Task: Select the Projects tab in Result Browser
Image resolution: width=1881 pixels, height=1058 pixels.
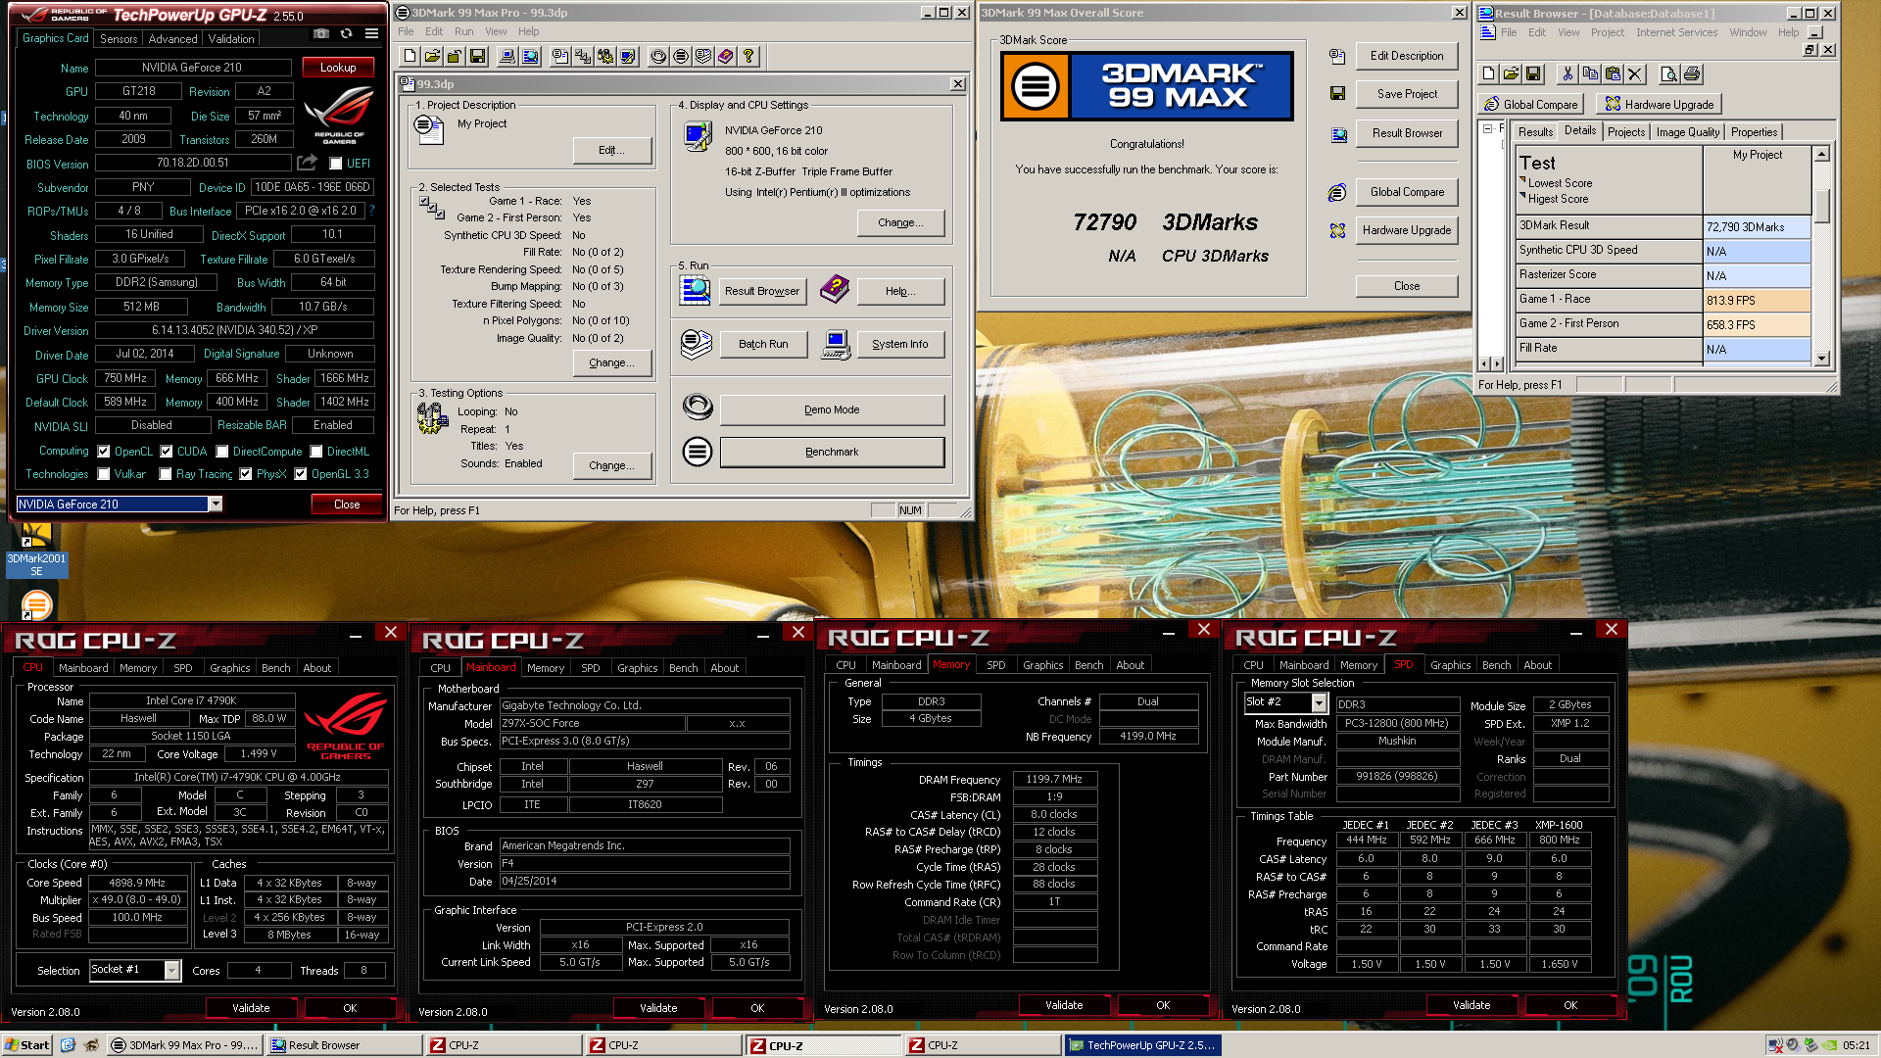Action: click(x=1626, y=132)
